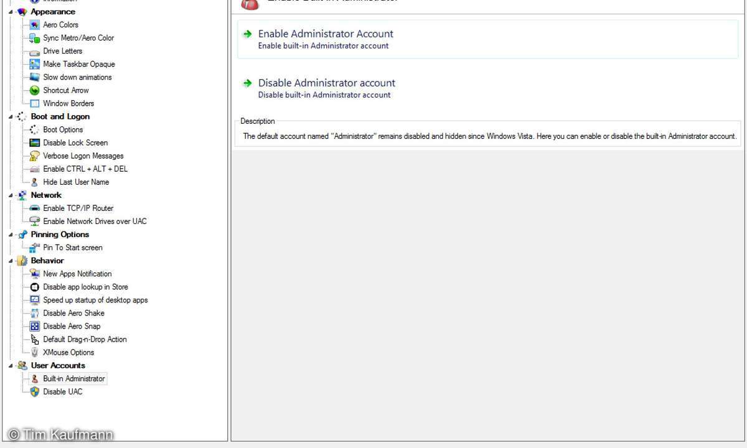The height and width of the screenshot is (448, 747).
Task: Open the XMouse Options text
Action: [x=68, y=352]
